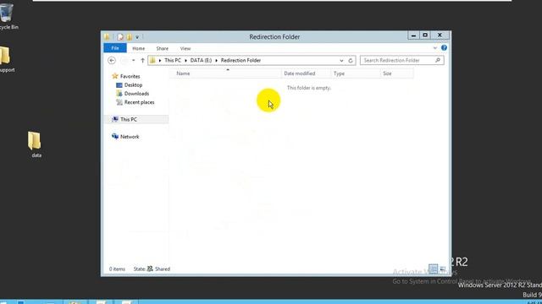
Task: Sort by the Name column header
Action: click(225, 73)
